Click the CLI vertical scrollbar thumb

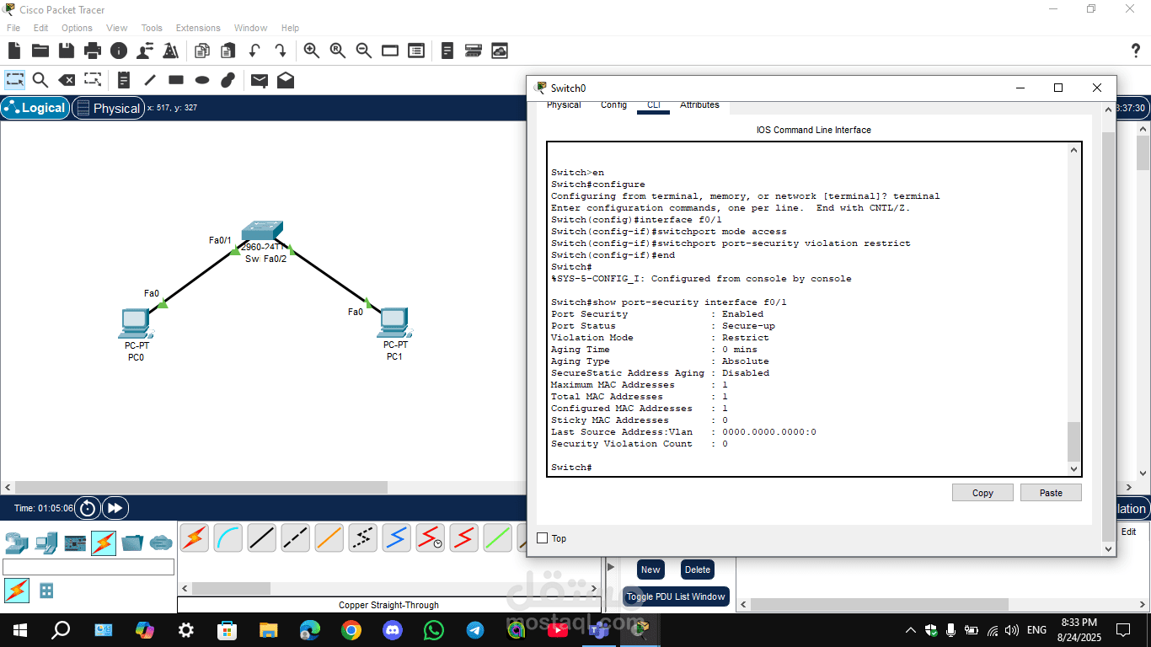coord(1073,441)
